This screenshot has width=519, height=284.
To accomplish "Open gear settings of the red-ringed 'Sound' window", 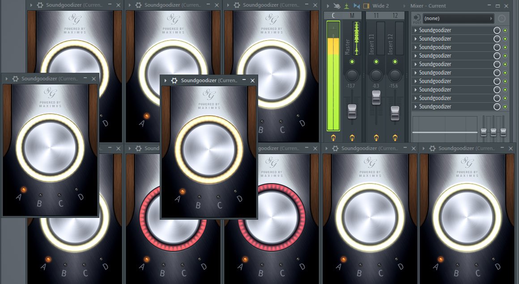I will [x=138, y=148].
